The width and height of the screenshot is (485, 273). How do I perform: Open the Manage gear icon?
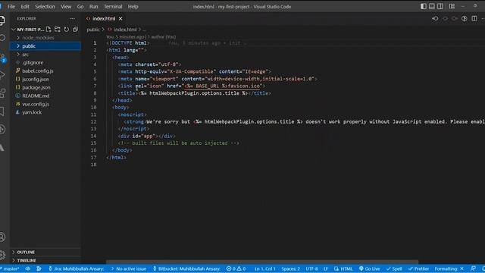click(x=2, y=255)
